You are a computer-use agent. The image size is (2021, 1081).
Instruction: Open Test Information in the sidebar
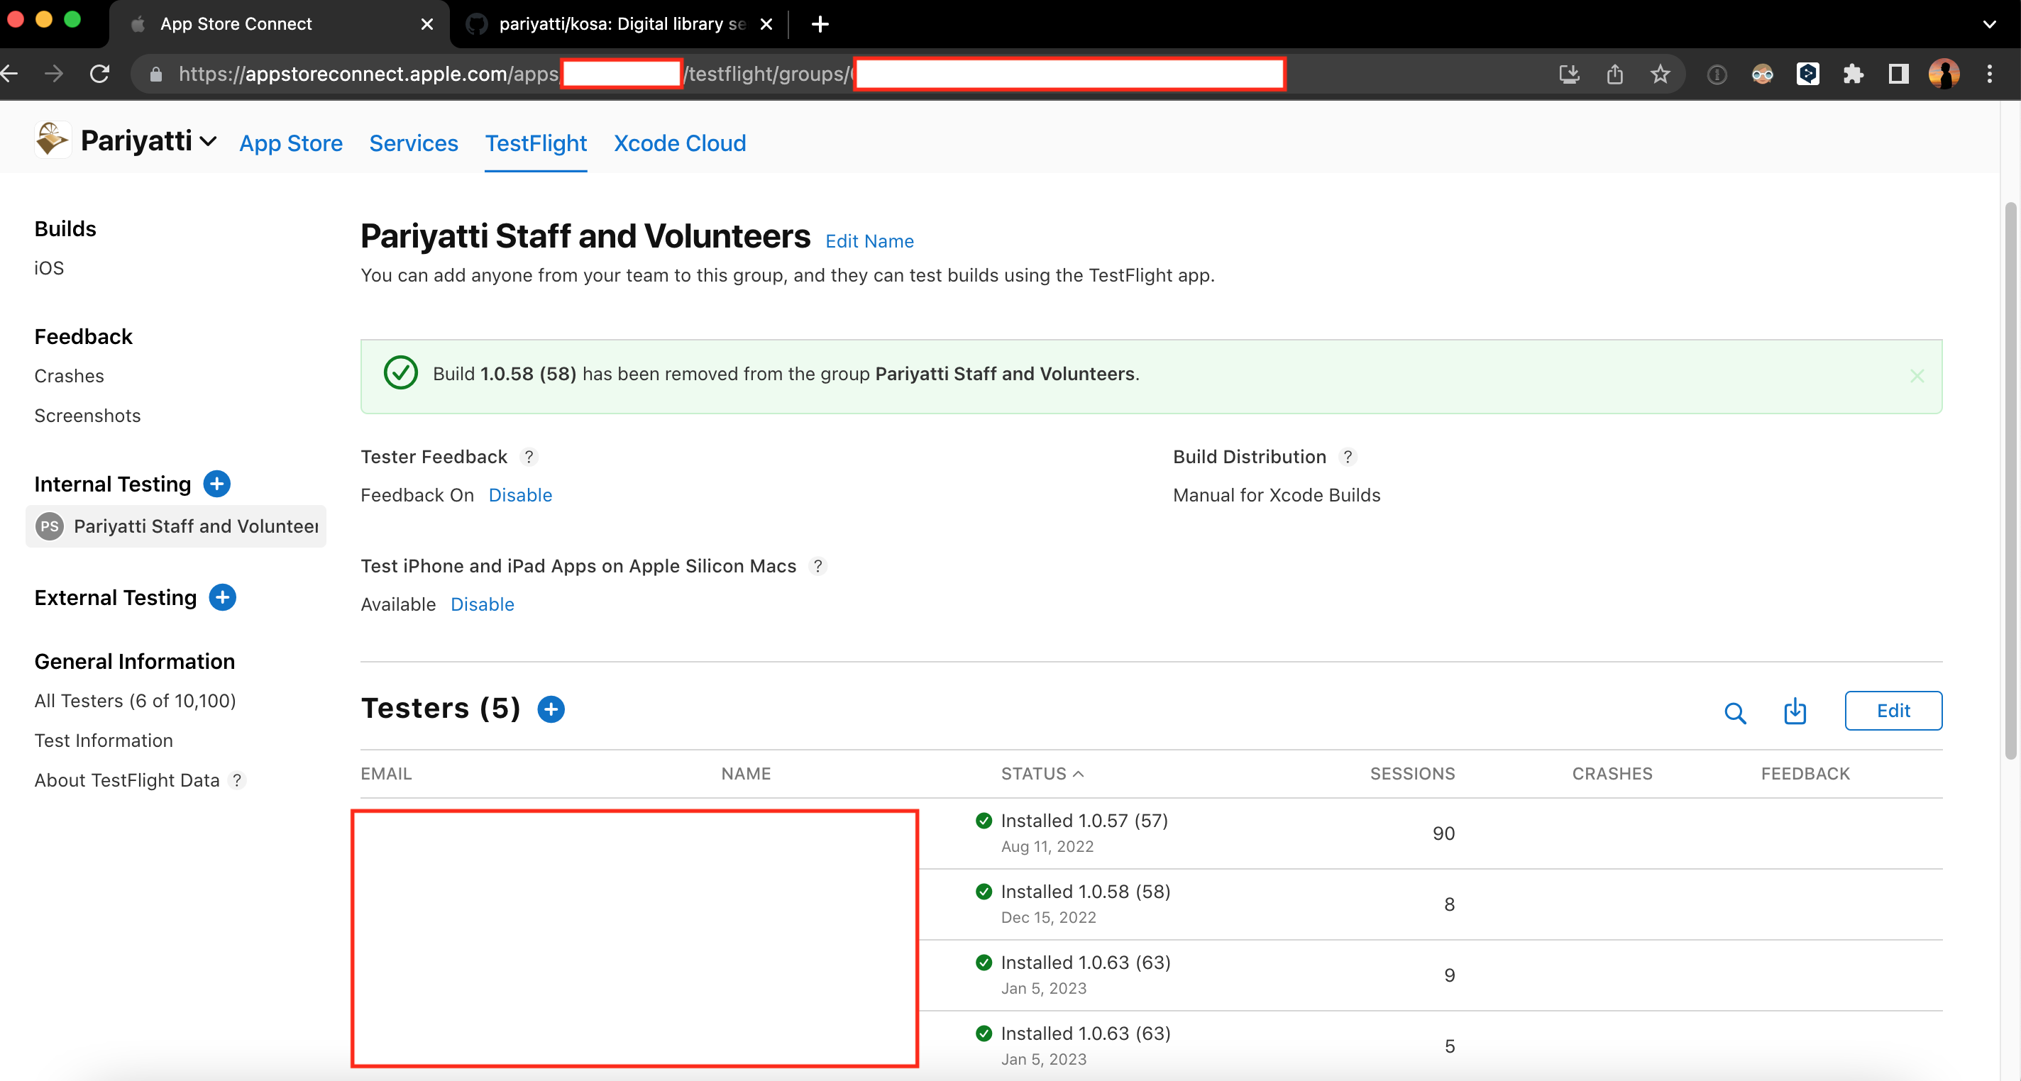click(104, 741)
